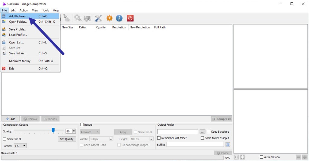Choose Open List menu entry
309x161 pixels.
click(30, 42)
